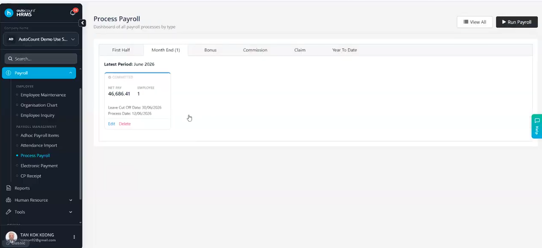
Task: Click the AutoCount HRMS logo
Action: point(20,13)
